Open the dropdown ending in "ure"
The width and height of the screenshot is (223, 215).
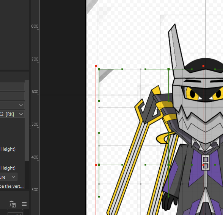[8, 177]
